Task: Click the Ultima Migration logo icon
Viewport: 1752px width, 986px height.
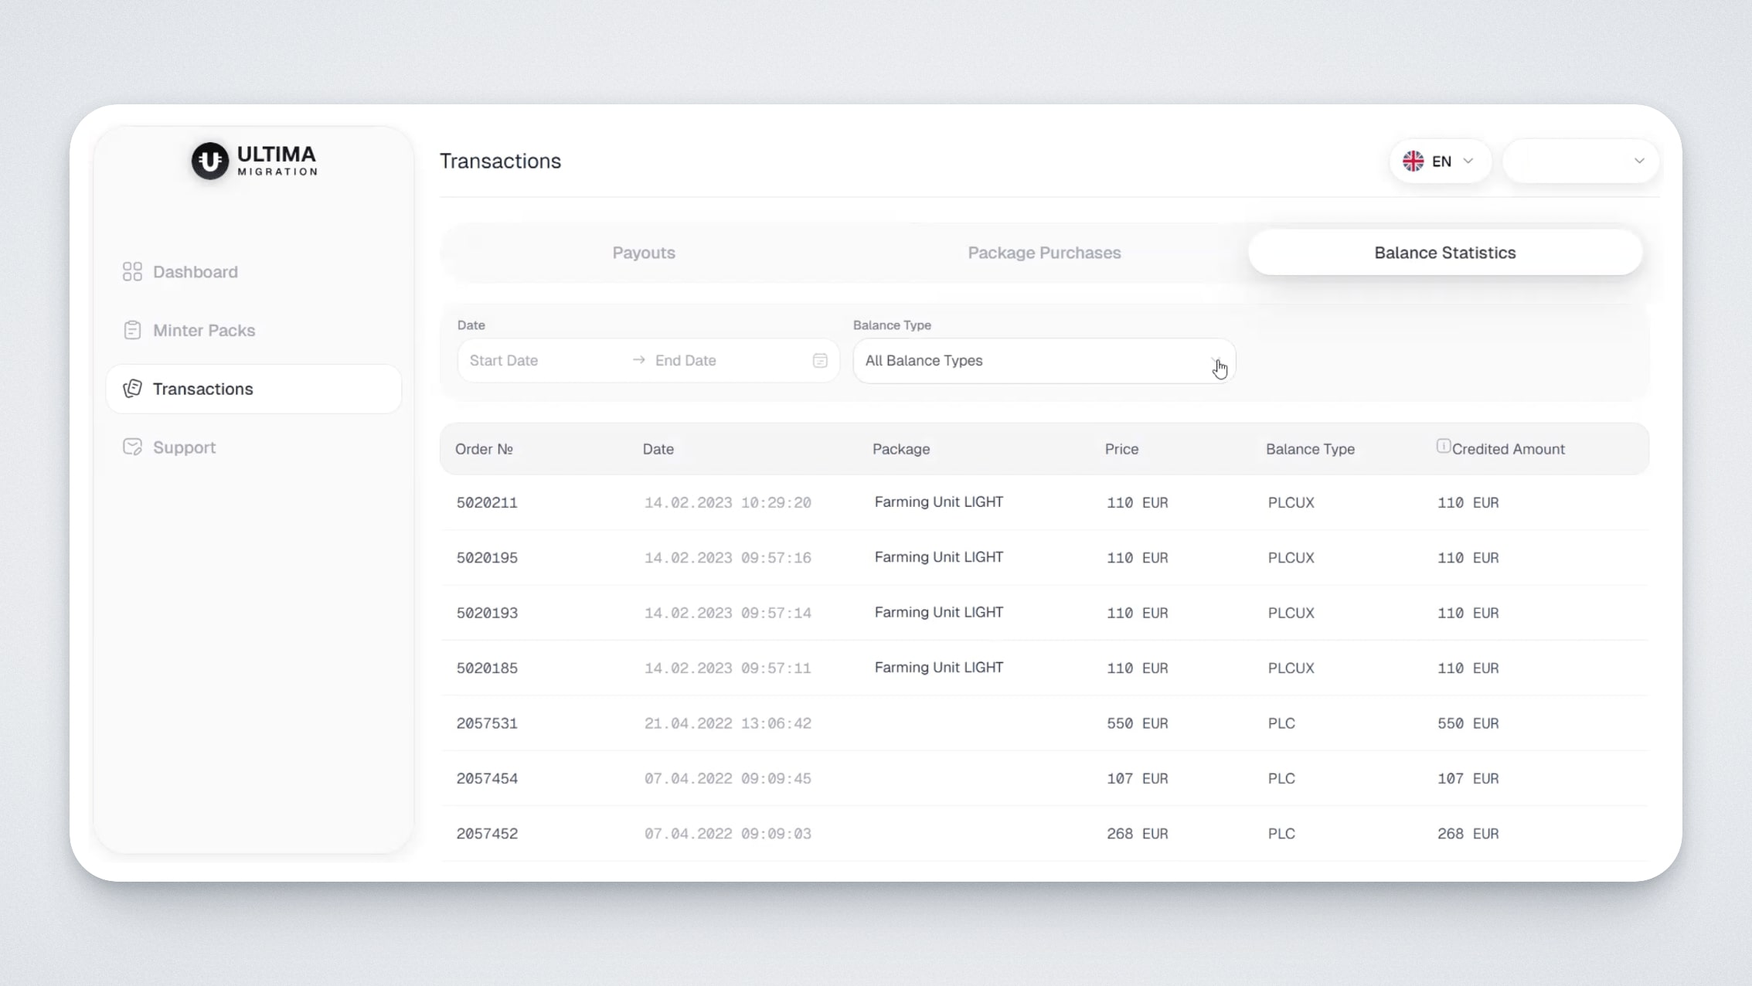Action: (209, 161)
